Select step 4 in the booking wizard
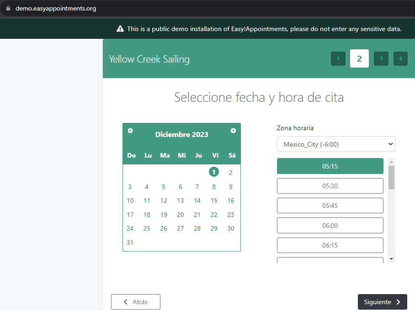Image resolution: width=415 pixels, height=311 pixels. (400, 58)
